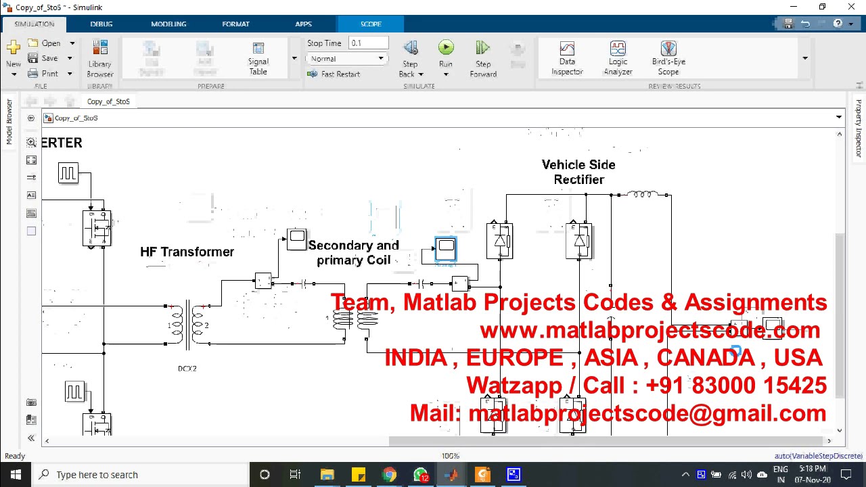Image resolution: width=866 pixels, height=487 pixels.
Task: Select scope block near Secondary and primary Coil
Action: 296,239
